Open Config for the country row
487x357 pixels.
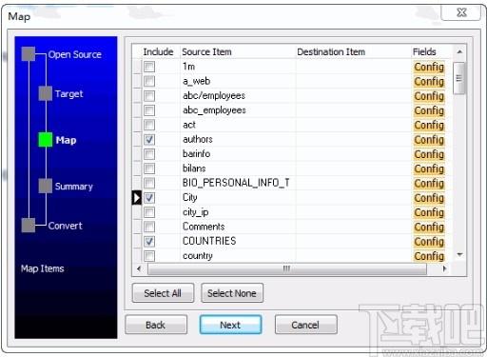point(429,256)
